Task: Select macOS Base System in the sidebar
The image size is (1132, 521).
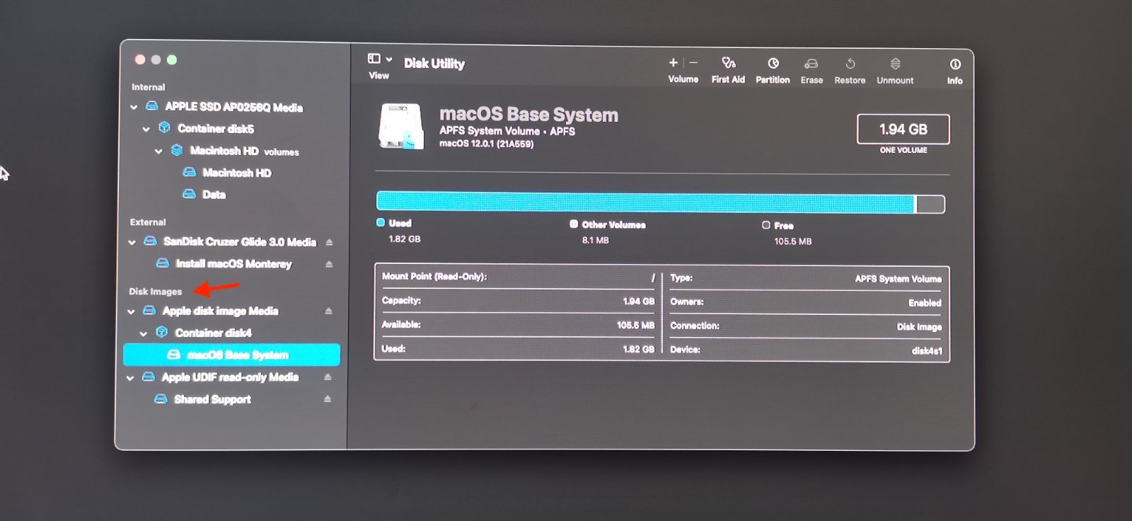Action: pyautogui.click(x=231, y=355)
